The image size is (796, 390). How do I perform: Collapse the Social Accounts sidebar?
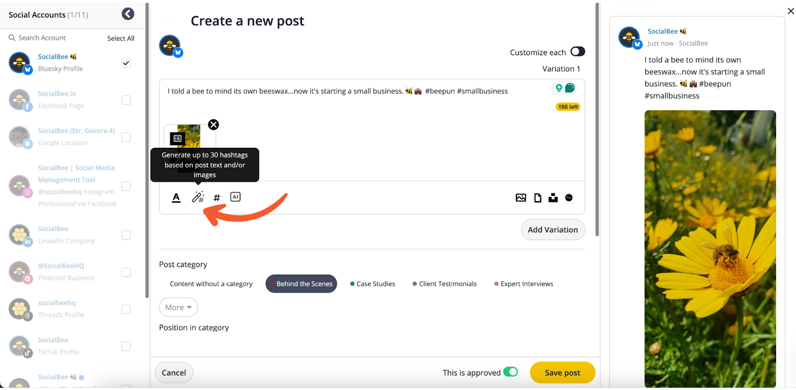coord(128,14)
